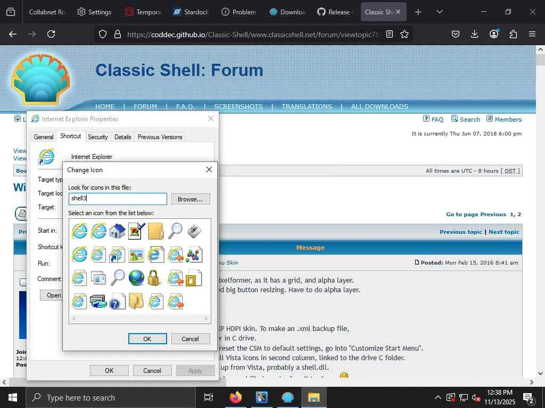Open the tracking protection shield icon
Viewport: 545px width, 408px height.
point(103,34)
